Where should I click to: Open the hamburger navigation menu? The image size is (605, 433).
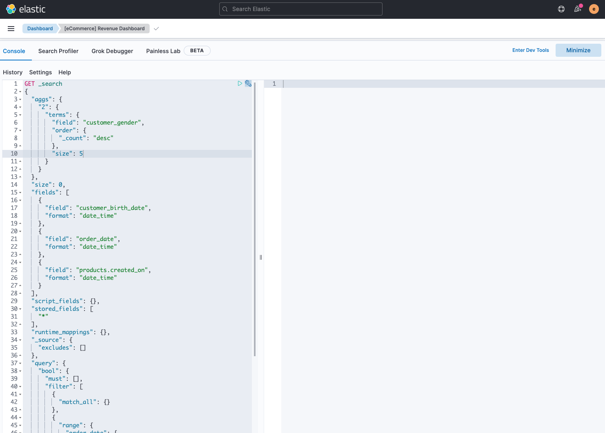11,29
